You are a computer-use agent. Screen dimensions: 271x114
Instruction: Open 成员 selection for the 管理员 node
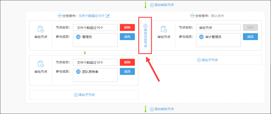(x=127, y=37)
